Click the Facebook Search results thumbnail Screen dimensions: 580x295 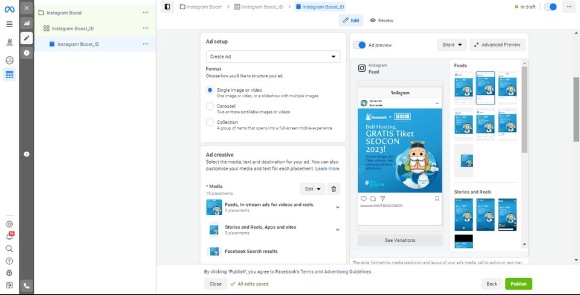point(214,251)
